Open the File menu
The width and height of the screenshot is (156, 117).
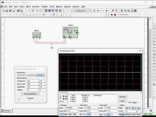point(6,6)
